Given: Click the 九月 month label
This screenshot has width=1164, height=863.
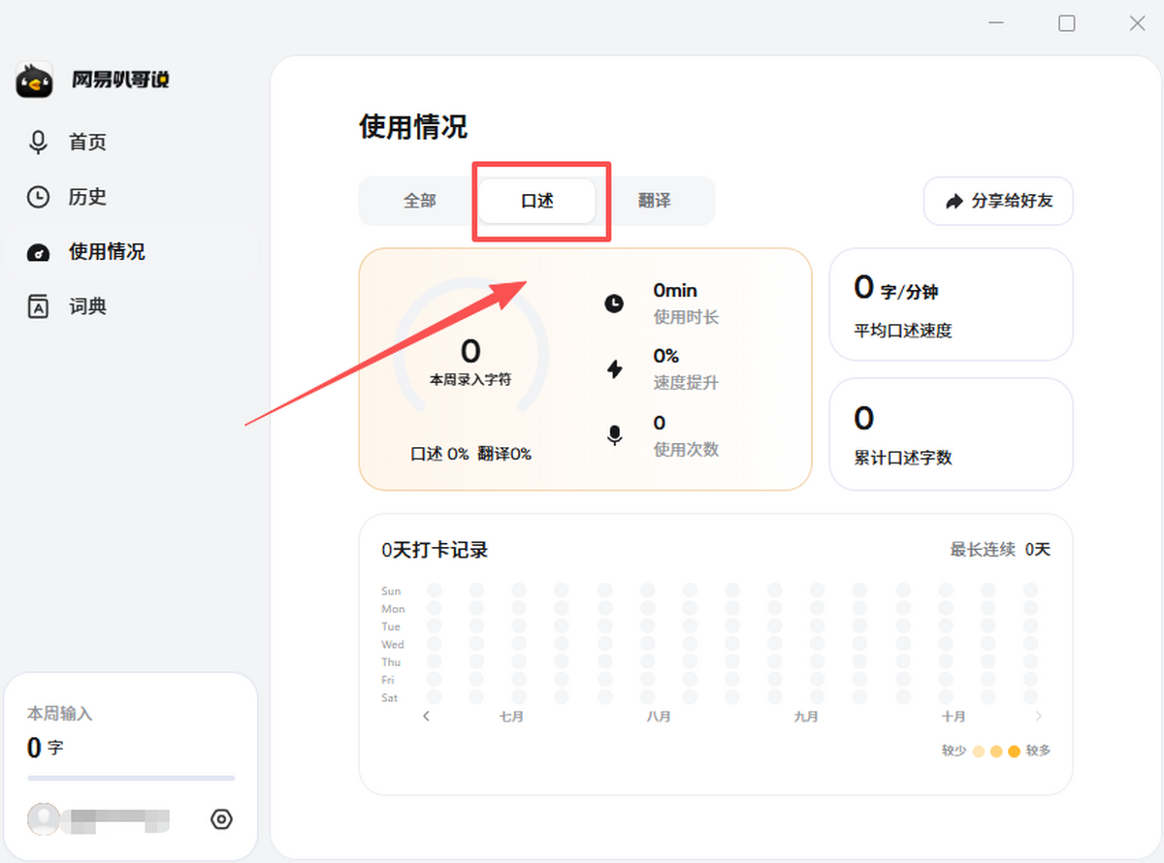Looking at the screenshot, I should pos(806,717).
